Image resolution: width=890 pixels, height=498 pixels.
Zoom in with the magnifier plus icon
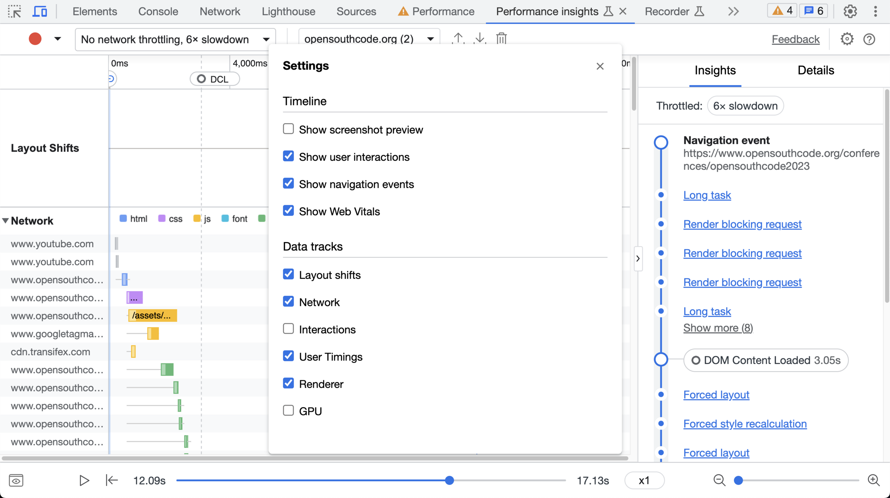[x=873, y=480]
